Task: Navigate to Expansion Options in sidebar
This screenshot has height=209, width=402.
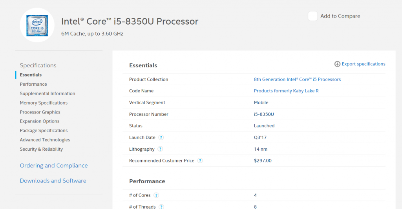Action: [40, 121]
